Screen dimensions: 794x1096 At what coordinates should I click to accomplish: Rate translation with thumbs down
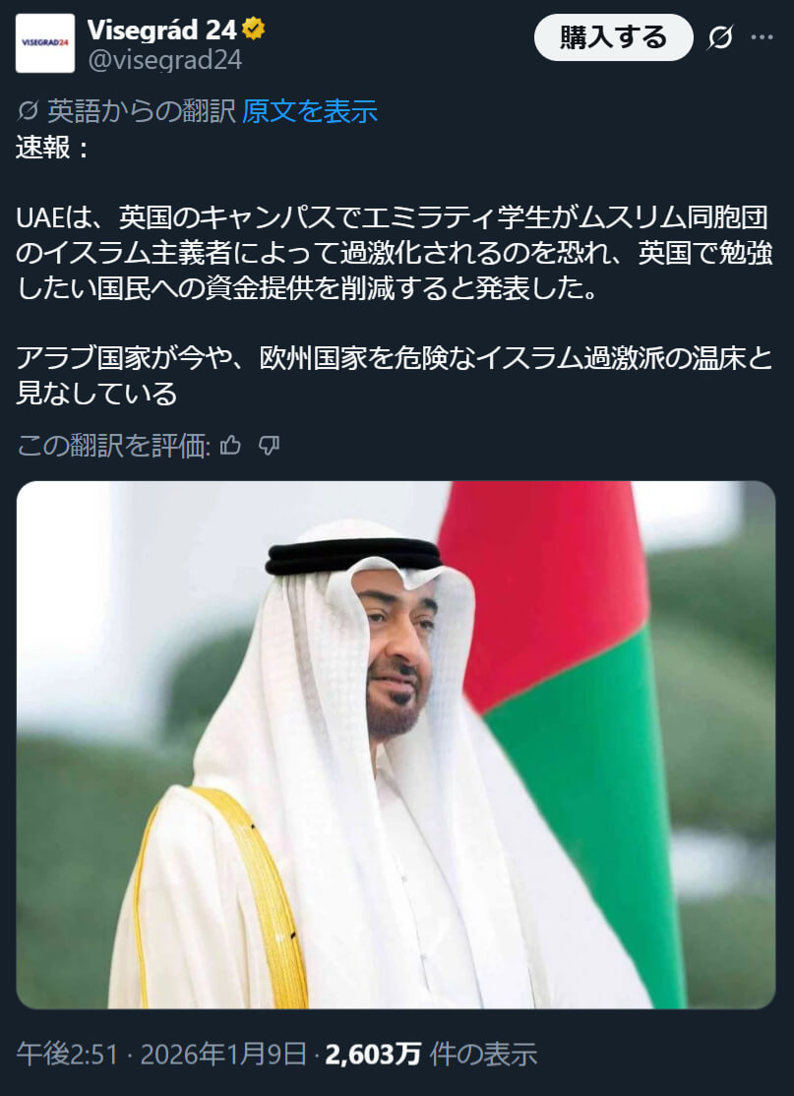pos(269,446)
